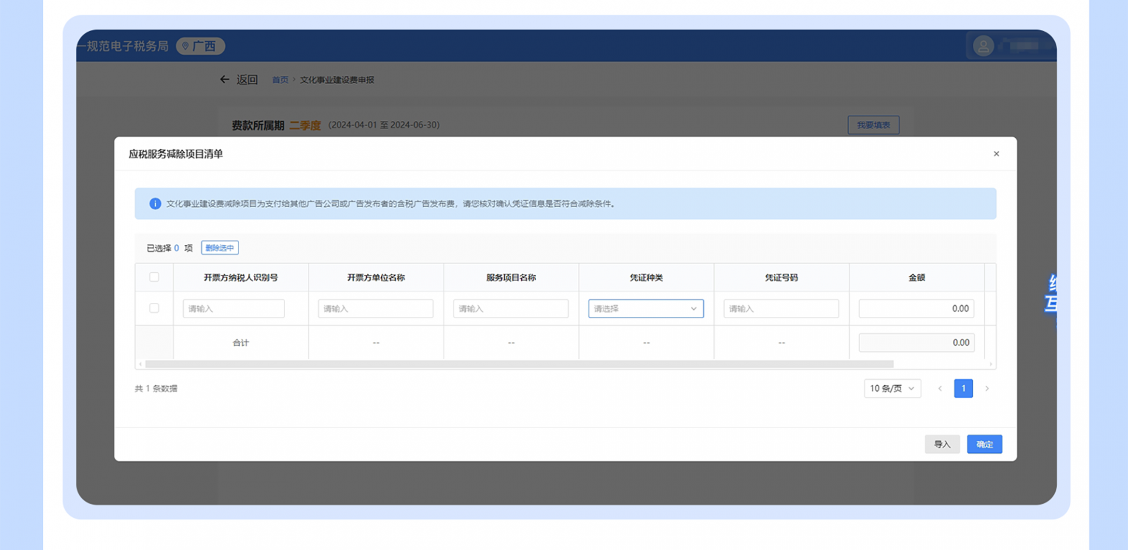Select page number 1 in pagination
The width and height of the screenshot is (1128, 550).
[x=963, y=389]
